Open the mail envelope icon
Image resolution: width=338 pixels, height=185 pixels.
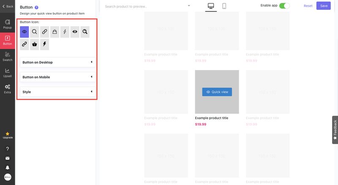tap(8, 158)
